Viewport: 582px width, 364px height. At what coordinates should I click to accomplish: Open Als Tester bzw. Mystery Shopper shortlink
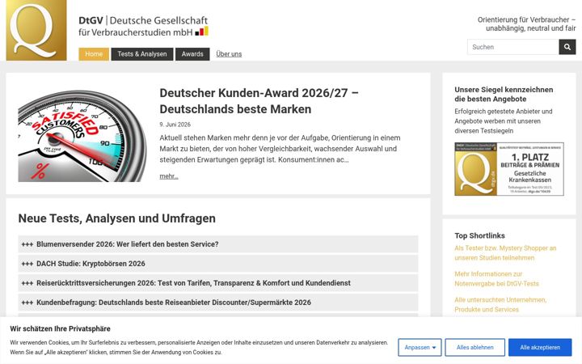(x=505, y=252)
